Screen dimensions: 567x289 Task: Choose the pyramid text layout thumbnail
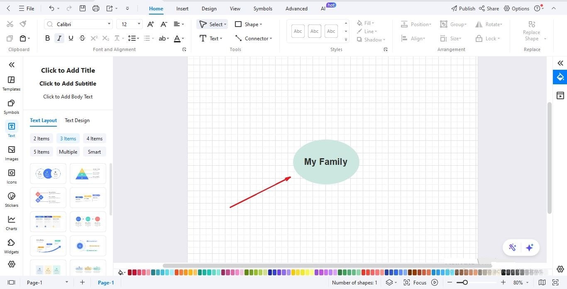(x=88, y=174)
